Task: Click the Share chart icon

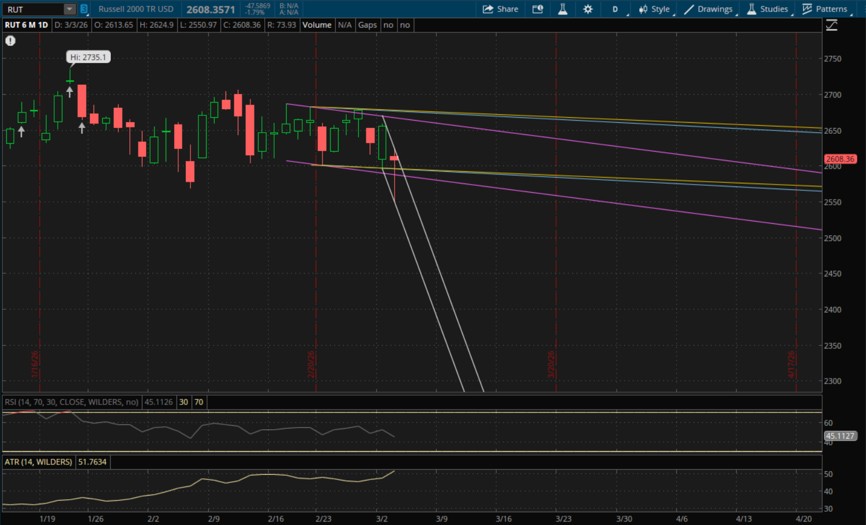Action: click(x=500, y=9)
